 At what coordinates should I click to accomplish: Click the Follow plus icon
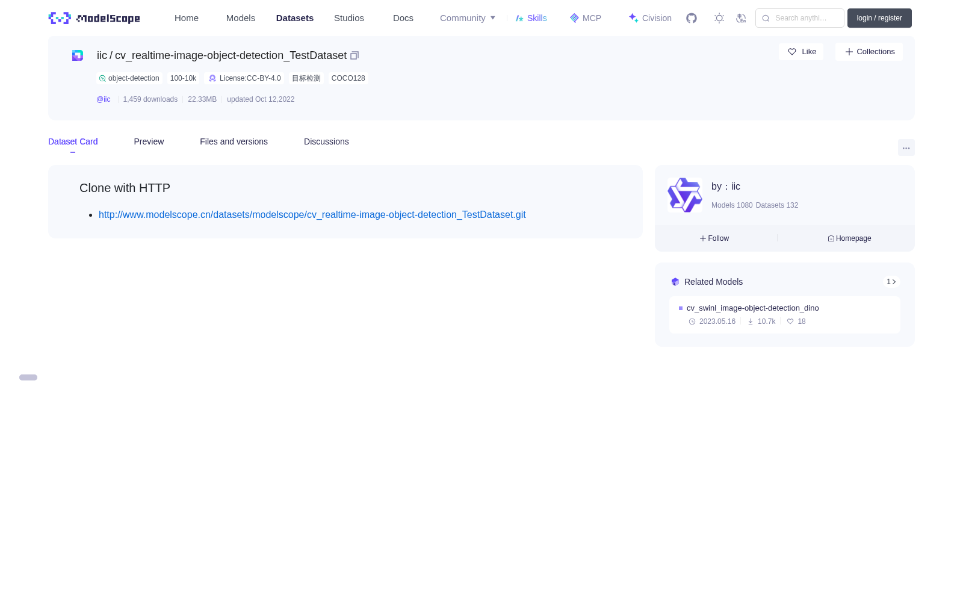(x=703, y=238)
